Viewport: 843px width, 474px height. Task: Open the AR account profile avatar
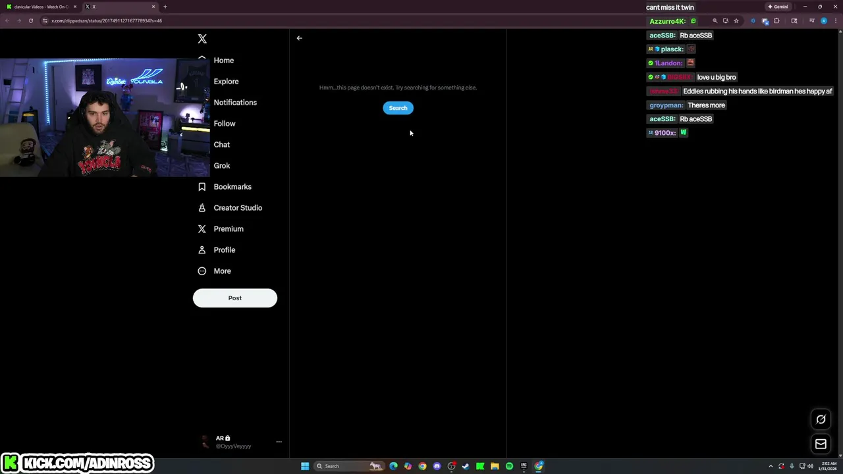click(x=205, y=442)
